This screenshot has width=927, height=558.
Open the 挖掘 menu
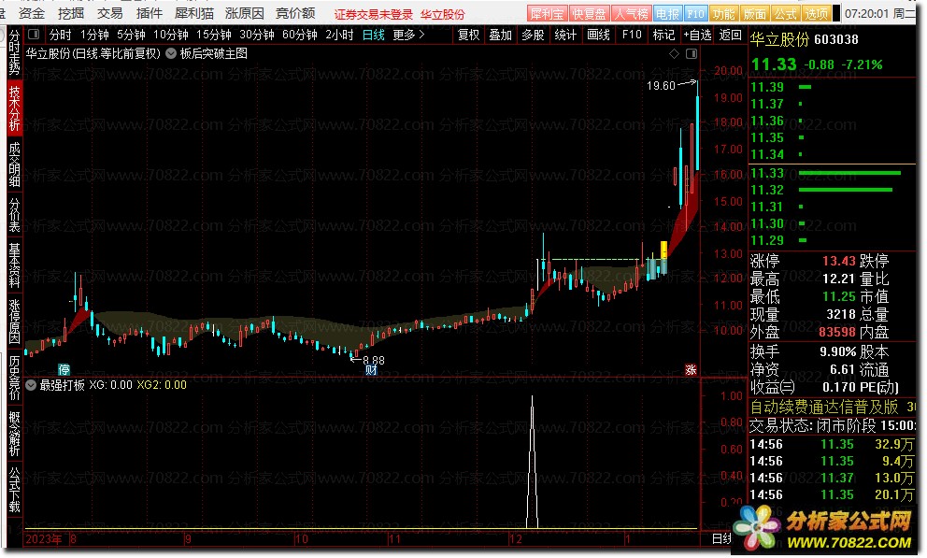(71, 13)
